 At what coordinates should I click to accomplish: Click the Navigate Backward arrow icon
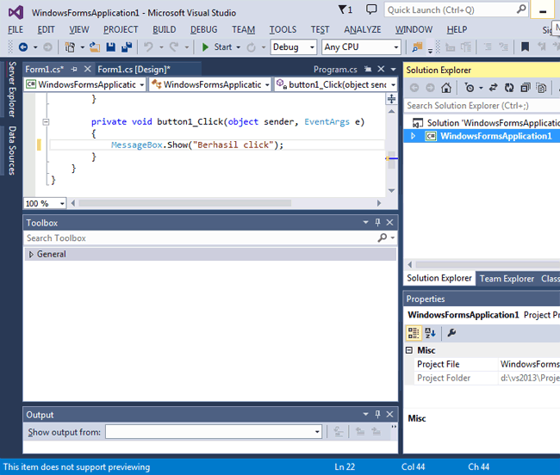click(x=23, y=47)
